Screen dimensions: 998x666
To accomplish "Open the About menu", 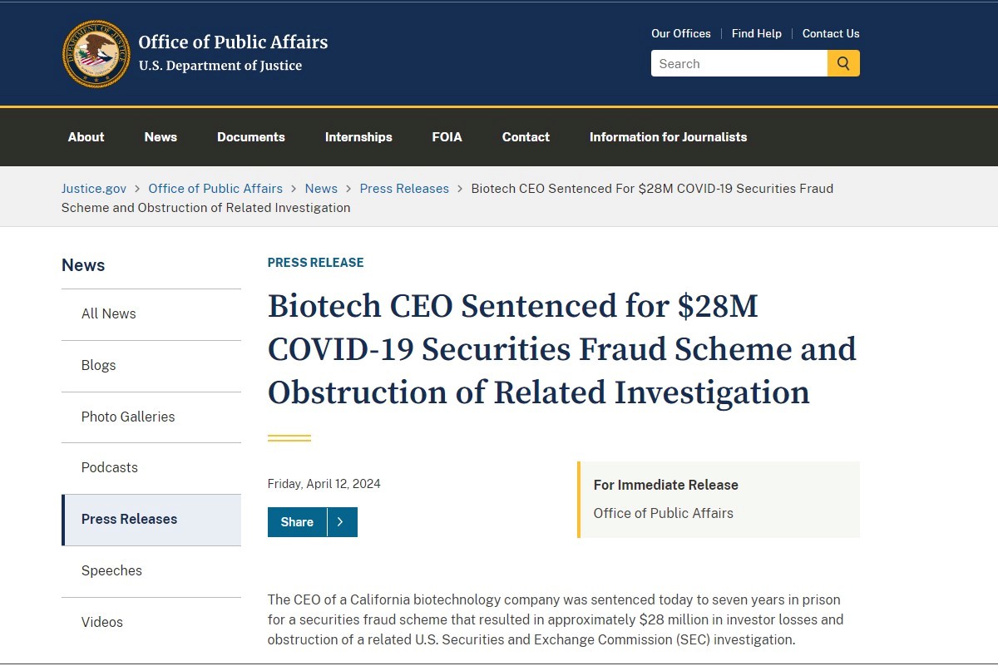I will coord(86,137).
